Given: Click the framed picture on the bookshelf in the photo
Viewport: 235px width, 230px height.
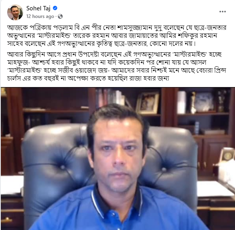Looking at the screenshot, I should 148,103.
